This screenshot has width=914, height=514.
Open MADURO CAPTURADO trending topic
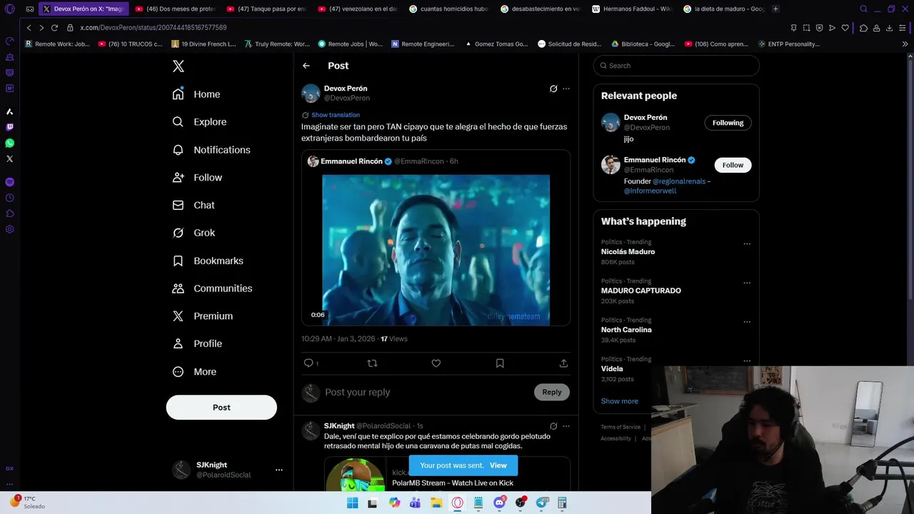(641, 291)
